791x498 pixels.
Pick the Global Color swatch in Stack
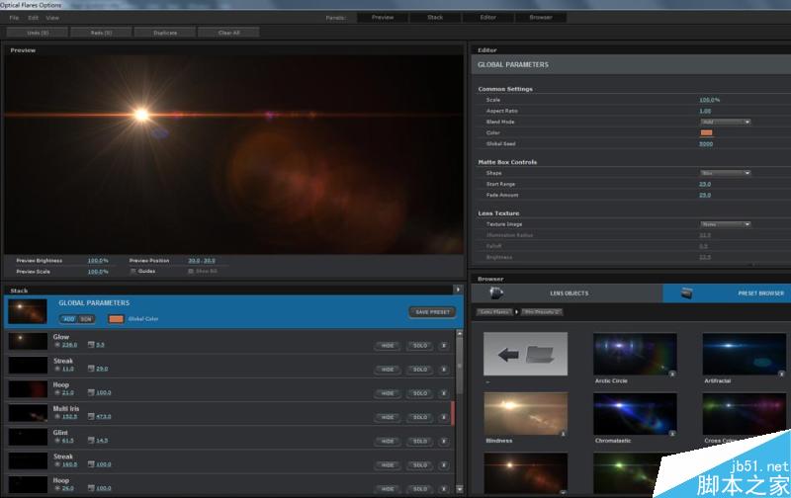(116, 319)
